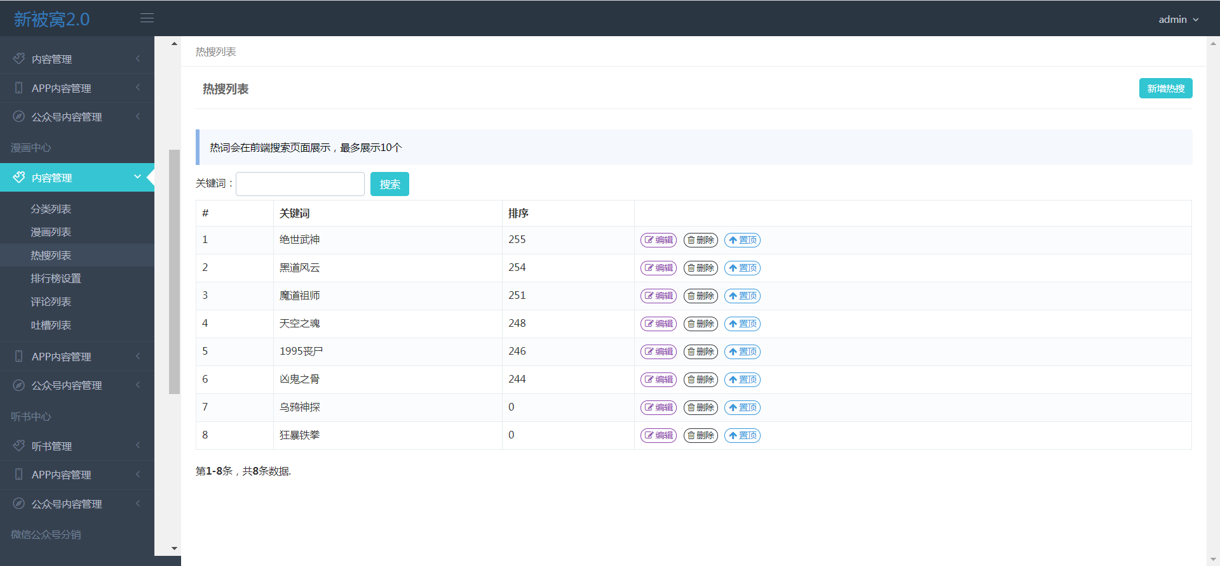Expand 公众号内容管理 under 听书中心 section
Image resolution: width=1220 pixels, height=566 pixels.
click(x=77, y=504)
